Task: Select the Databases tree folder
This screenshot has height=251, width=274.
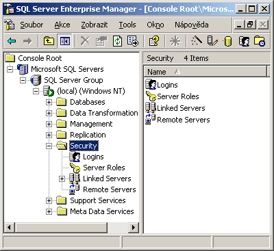Action: coord(88,102)
